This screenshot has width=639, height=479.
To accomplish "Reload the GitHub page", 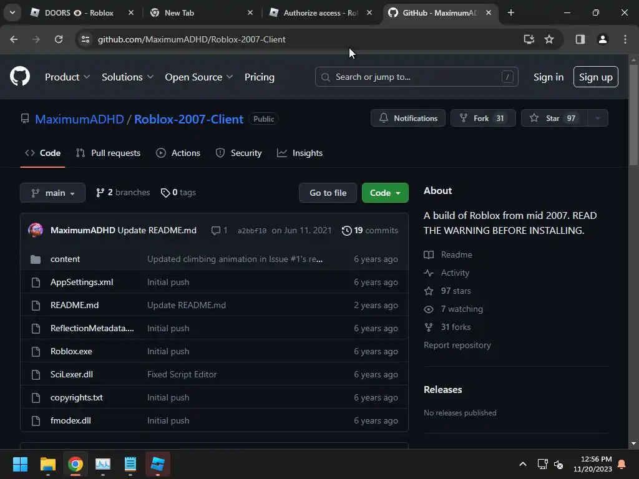I will (59, 39).
